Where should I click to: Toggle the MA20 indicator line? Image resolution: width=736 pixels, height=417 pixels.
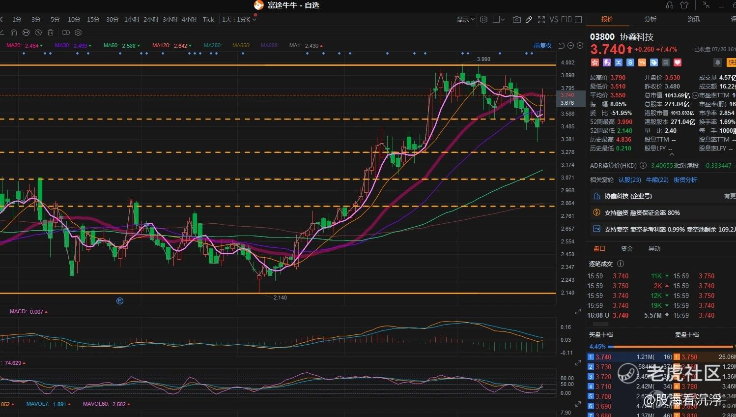coord(25,46)
